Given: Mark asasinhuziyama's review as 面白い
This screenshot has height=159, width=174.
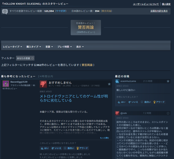Looking at the screenshot, I should (146, 102).
